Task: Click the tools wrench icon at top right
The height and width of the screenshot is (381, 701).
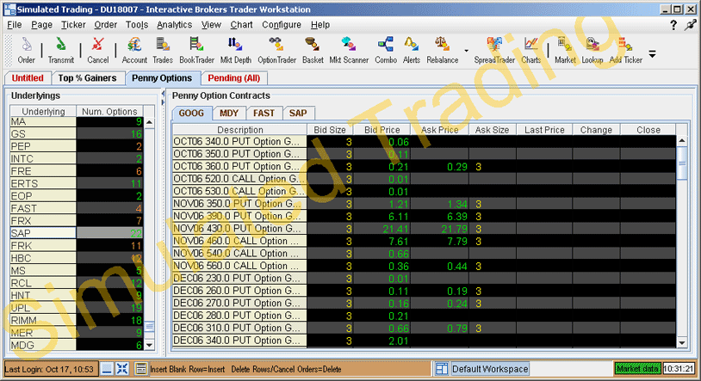Action: [691, 25]
